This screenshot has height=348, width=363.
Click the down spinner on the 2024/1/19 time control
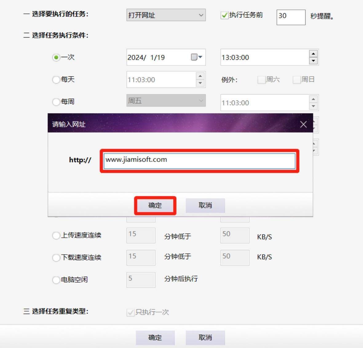coord(313,61)
